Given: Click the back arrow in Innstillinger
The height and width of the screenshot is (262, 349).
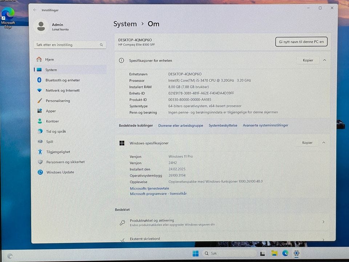Looking at the screenshot, I should 35,10.
